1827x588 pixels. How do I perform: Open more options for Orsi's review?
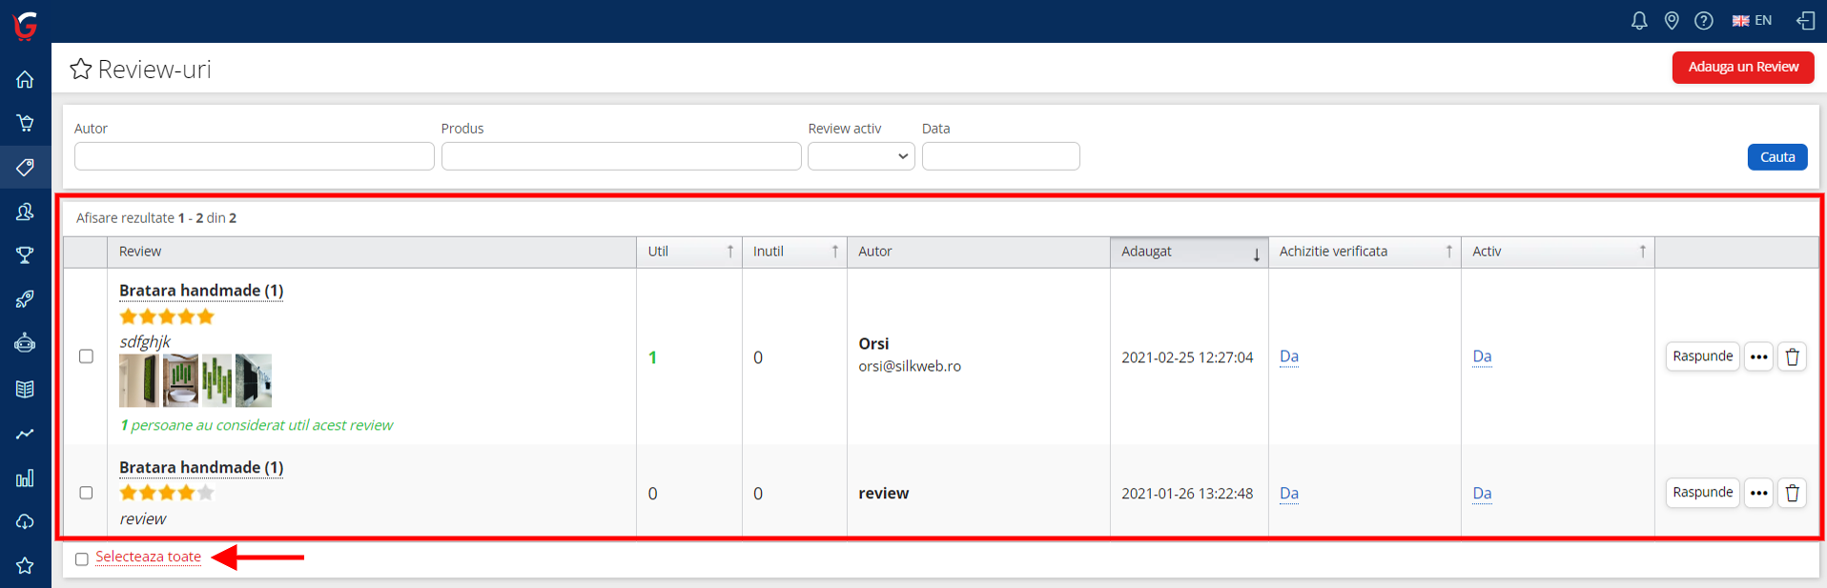click(1758, 356)
